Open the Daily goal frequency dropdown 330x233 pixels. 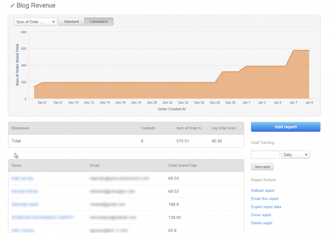coord(295,155)
